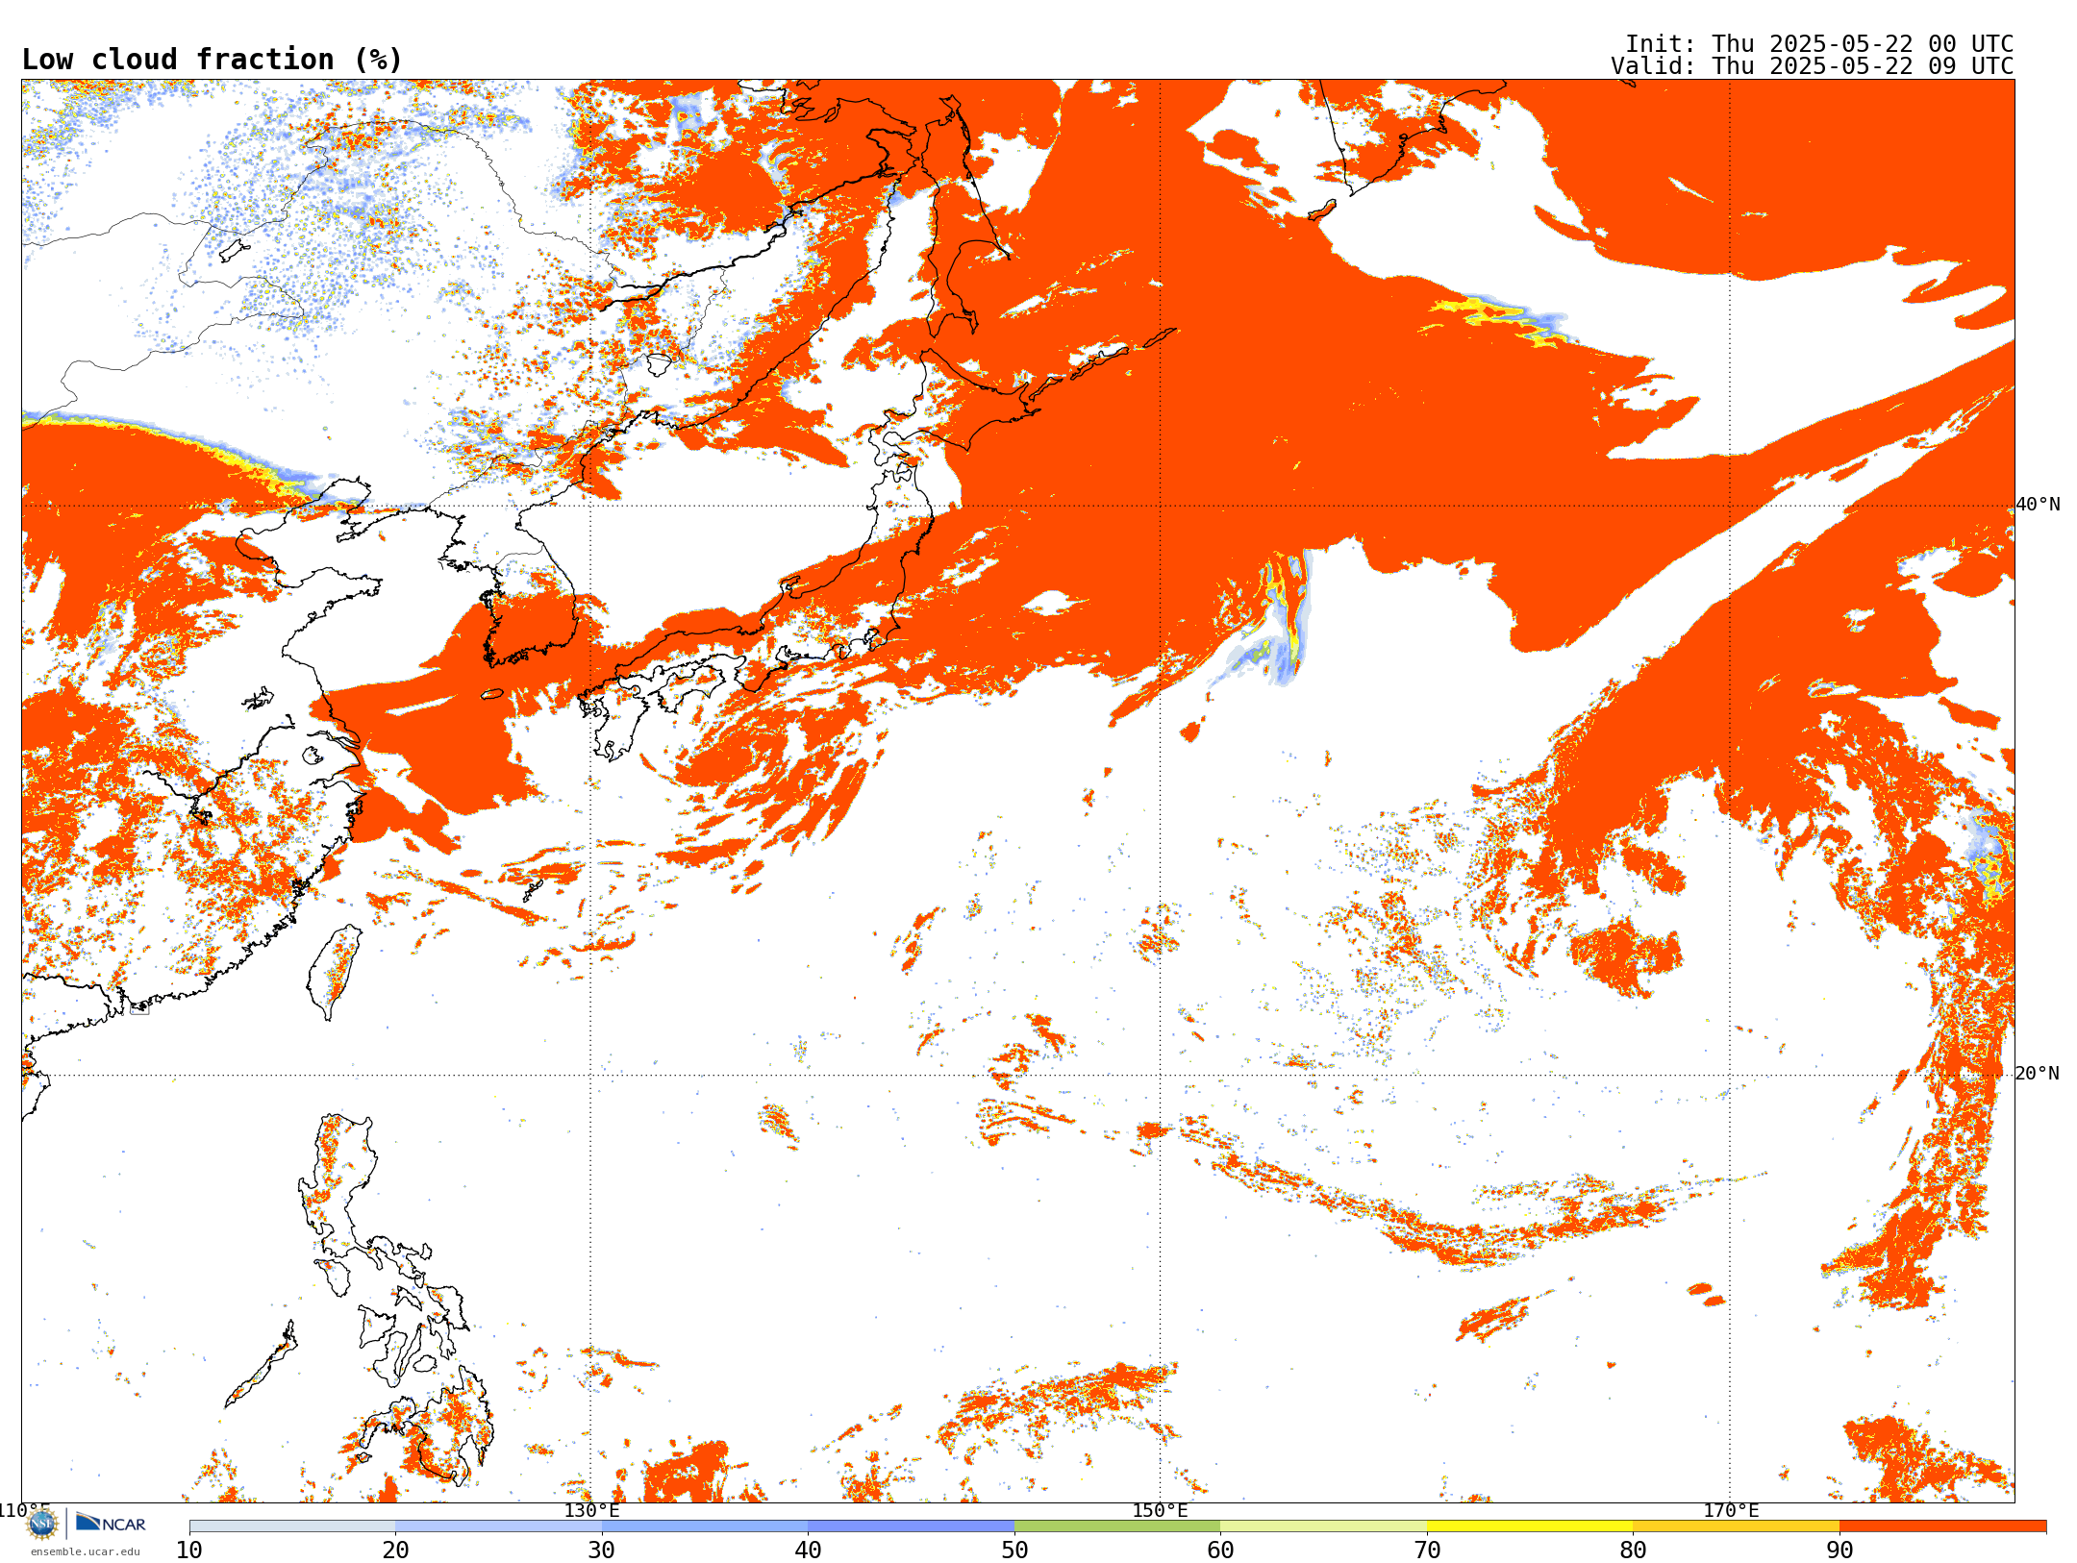Screen dimensions: 2077x1563
Task: Pick the 80-90 gold colorbar segment
Action: coord(1736,1526)
